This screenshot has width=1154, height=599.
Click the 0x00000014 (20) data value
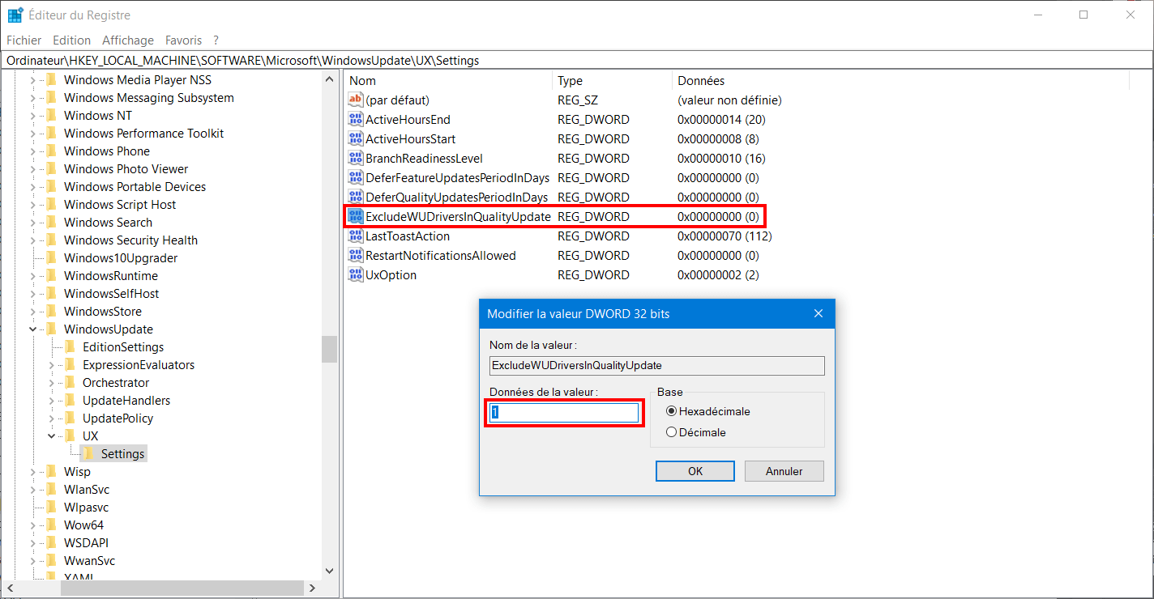point(721,119)
